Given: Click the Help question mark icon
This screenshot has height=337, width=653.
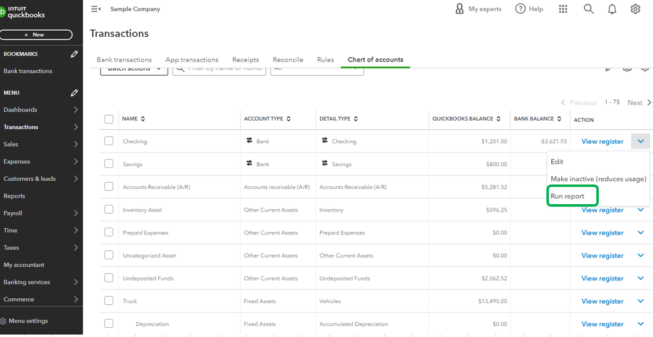Looking at the screenshot, I should [x=521, y=9].
